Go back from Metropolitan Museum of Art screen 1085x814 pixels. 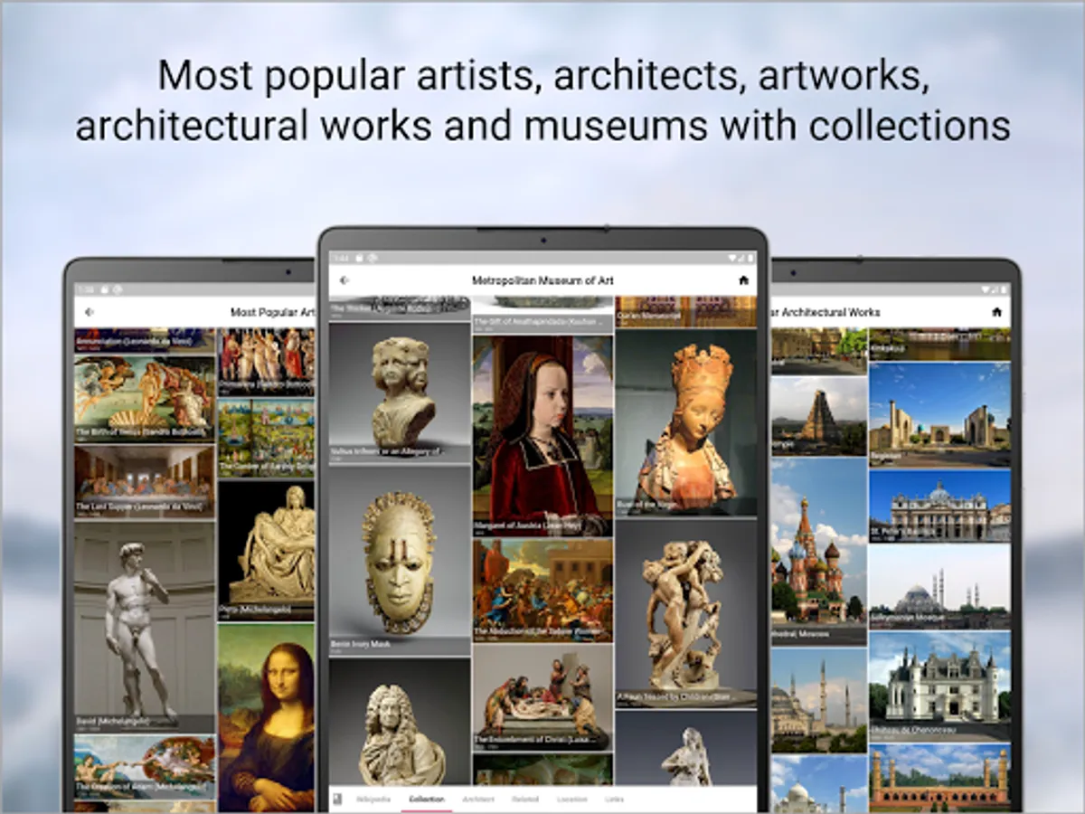pos(344,280)
